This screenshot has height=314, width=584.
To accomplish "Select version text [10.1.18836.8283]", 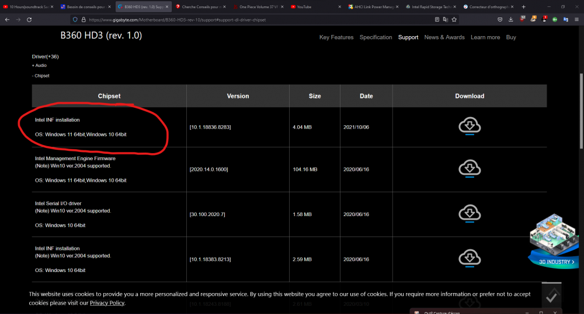I will (210, 127).
